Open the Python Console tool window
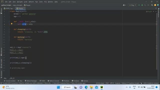This screenshot has width=160, height=90. [x=53, y=81]
